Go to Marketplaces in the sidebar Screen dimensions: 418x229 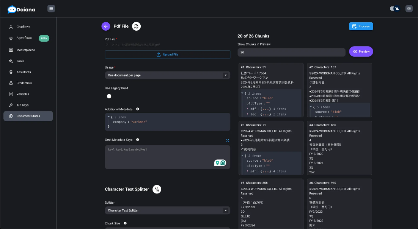pyautogui.click(x=25, y=50)
